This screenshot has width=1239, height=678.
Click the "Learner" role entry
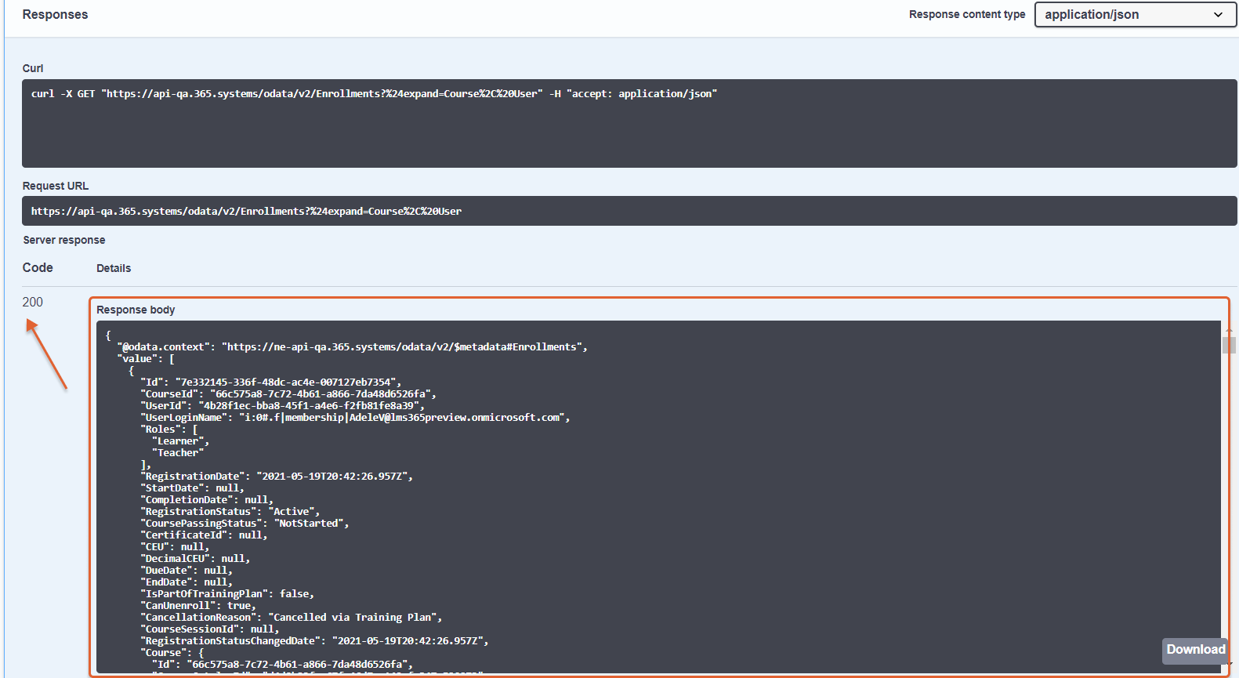point(180,441)
